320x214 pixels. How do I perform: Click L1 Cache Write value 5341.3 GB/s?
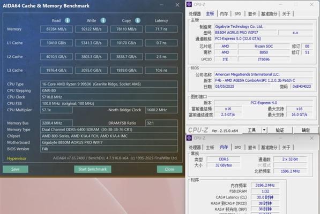pos(91,43)
